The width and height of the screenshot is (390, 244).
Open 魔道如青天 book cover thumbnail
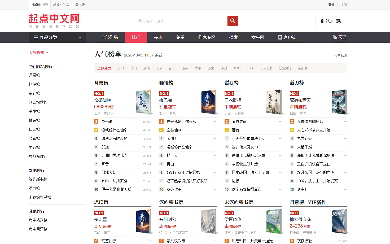[x=339, y=102]
